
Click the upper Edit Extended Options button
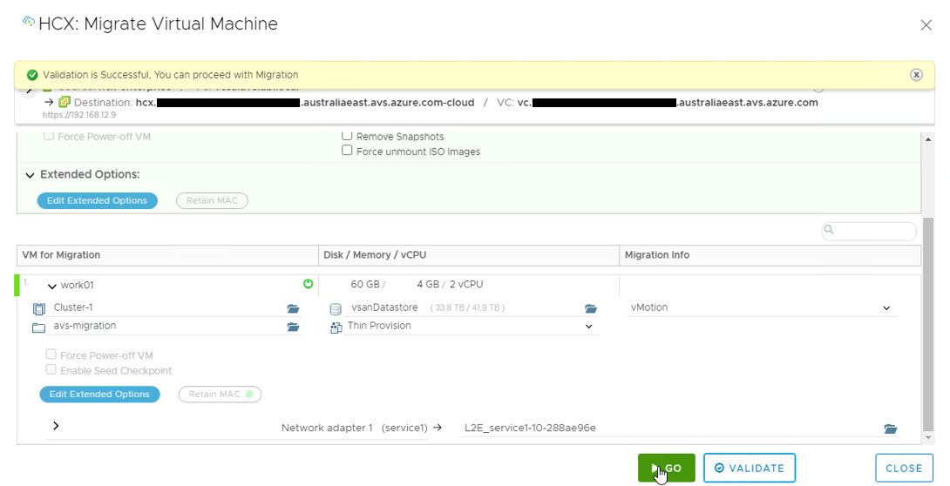coord(97,200)
